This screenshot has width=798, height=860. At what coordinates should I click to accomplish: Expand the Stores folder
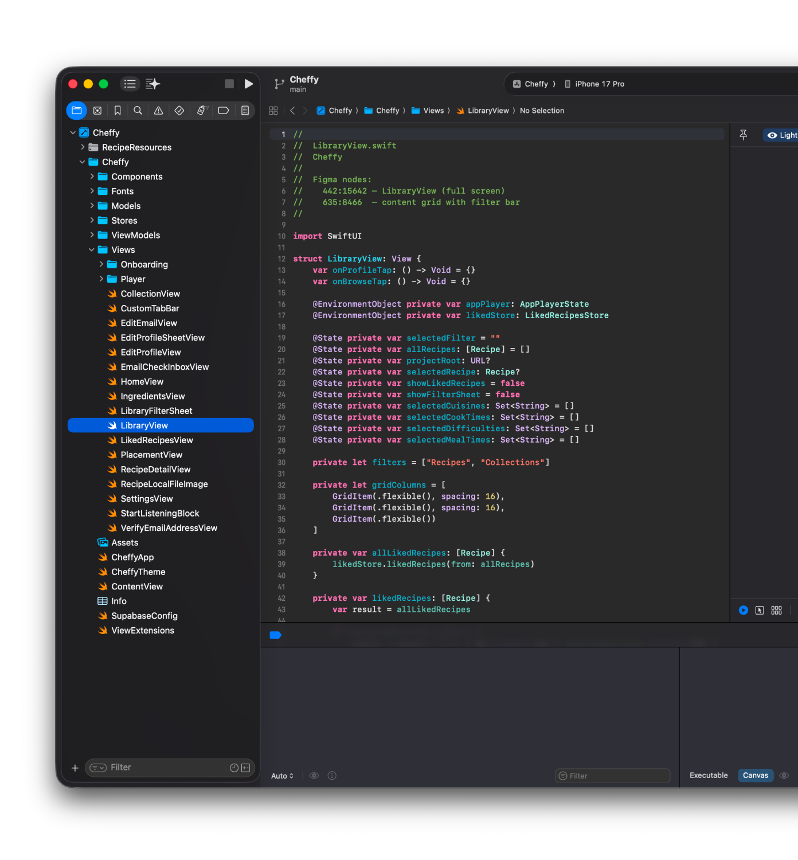(92, 220)
